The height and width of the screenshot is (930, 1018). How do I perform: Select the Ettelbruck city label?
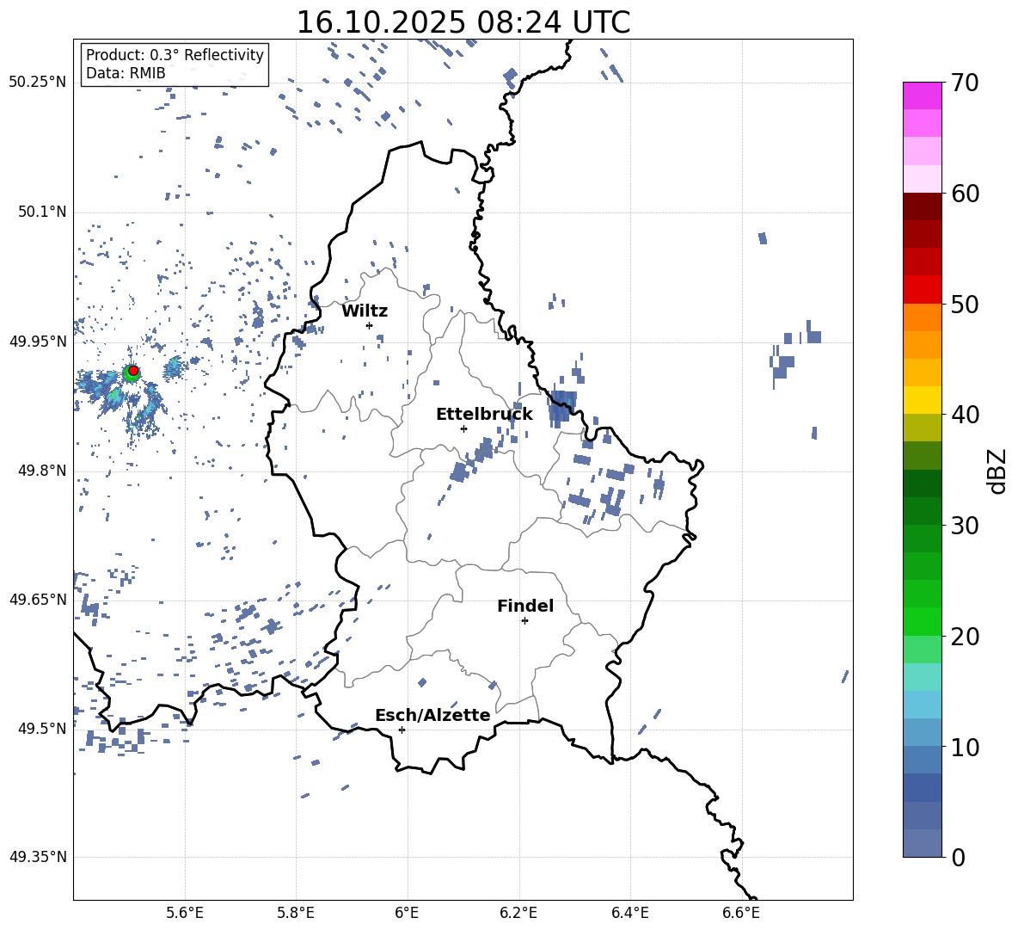[484, 414]
